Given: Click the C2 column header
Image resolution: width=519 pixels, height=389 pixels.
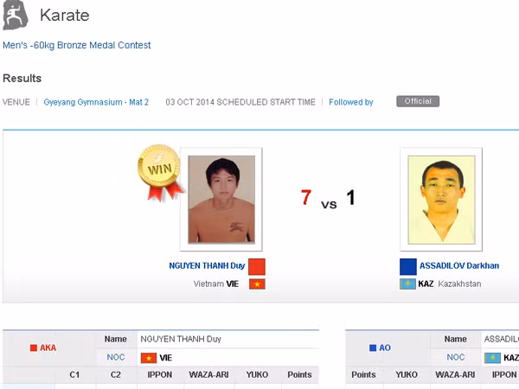Looking at the screenshot, I should (x=116, y=375).
